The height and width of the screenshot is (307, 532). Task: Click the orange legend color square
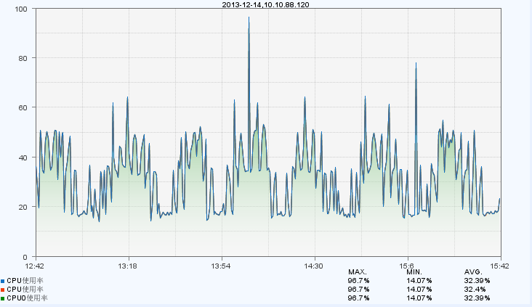(x=3, y=289)
